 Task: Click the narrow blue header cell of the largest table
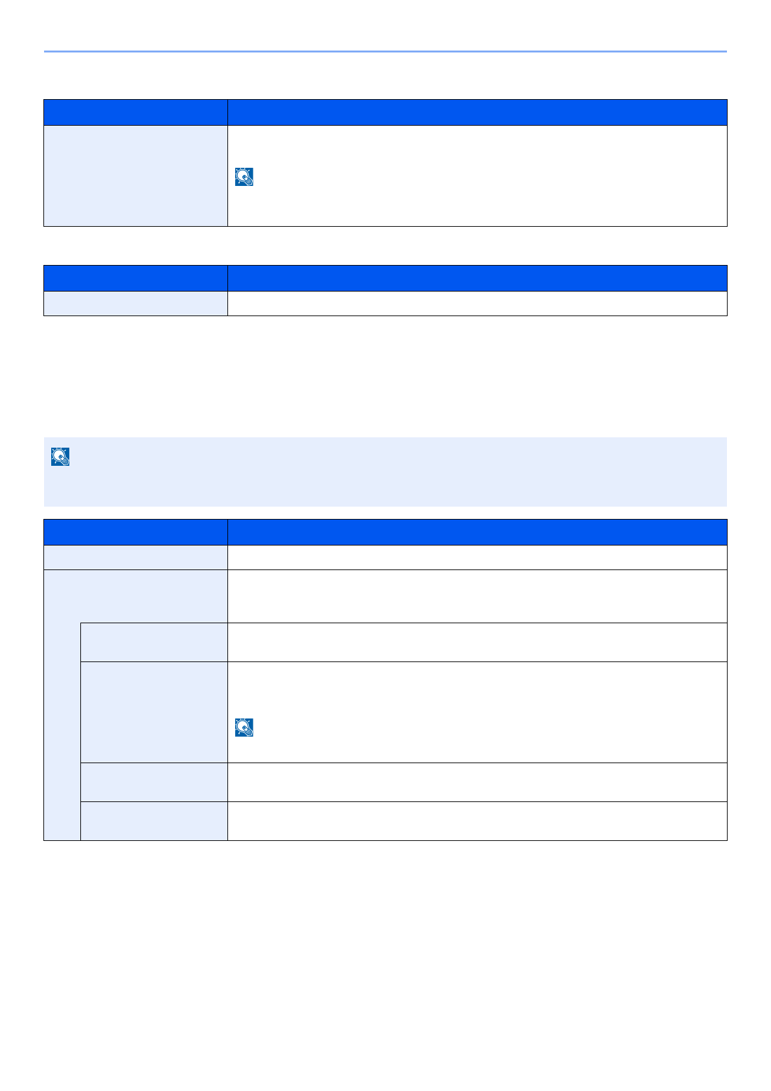tap(135, 532)
